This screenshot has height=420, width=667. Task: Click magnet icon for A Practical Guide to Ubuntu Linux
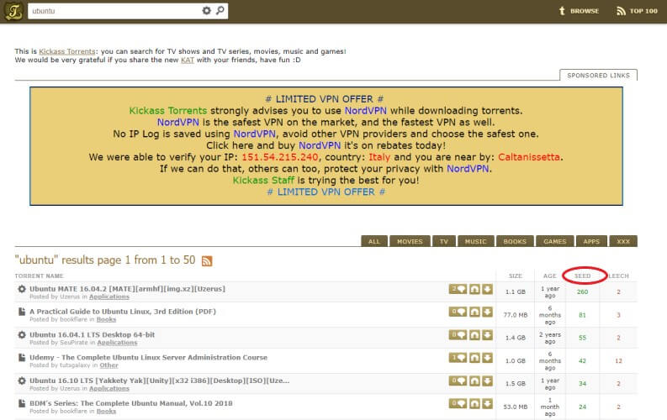coord(474,312)
